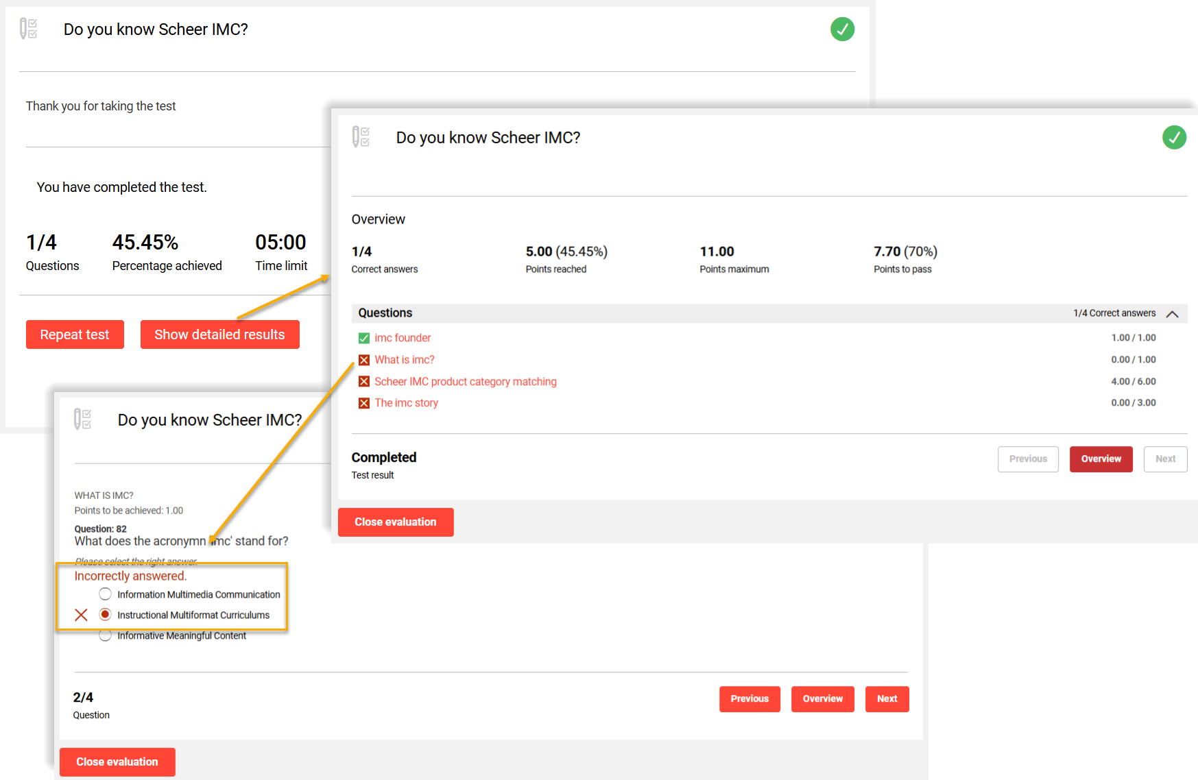This screenshot has height=780, width=1198.
Task: Close evaluation in the question panel
Action: click(x=117, y=762)
